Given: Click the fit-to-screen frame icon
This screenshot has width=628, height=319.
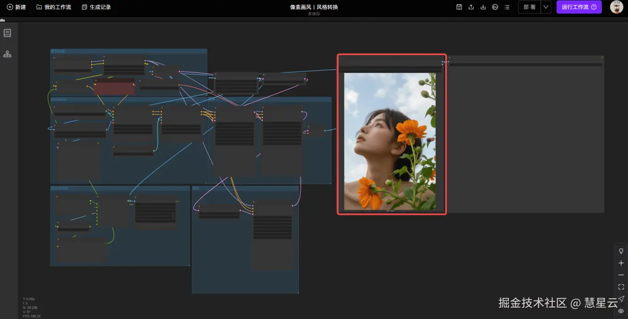Looking at the screenshot, I should tap(621, 287).
